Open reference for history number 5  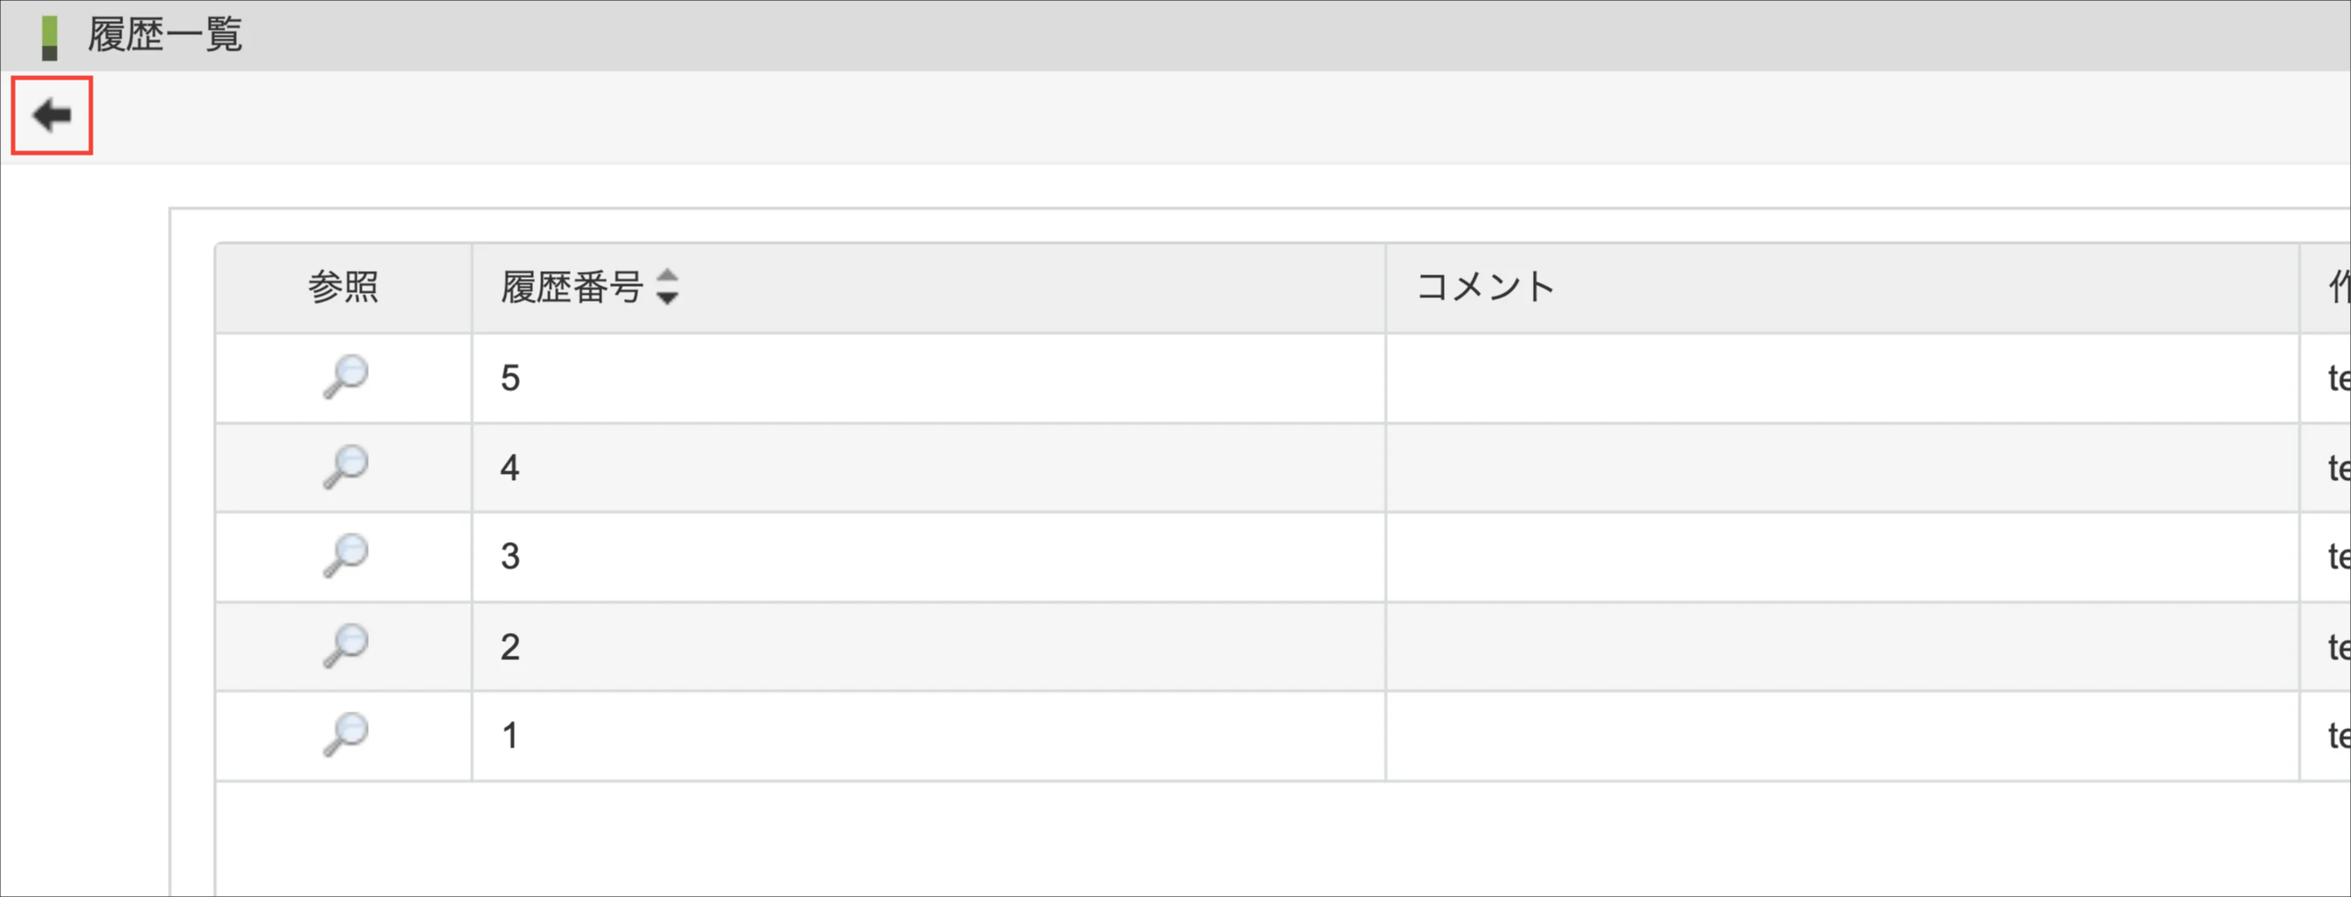pyautogui.click(x=345, y=377)
